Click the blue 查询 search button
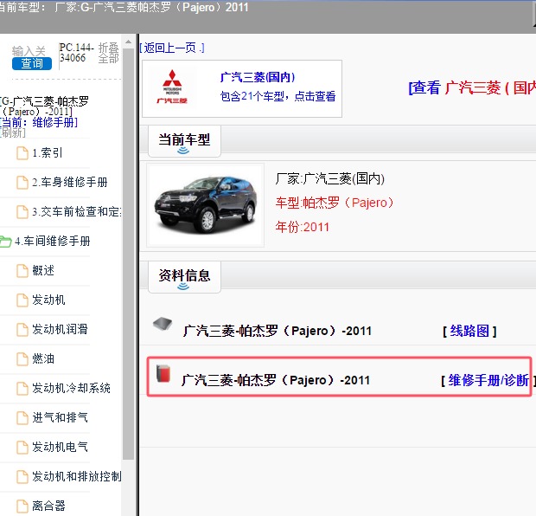Image resolution: width=536 pixels, height=516 pixels. [x=32, y=63]
